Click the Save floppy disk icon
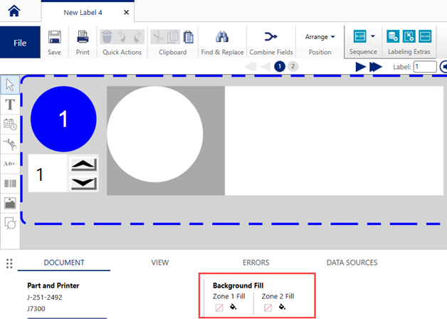Screen dimensions: 447x319 coord(55,37)
